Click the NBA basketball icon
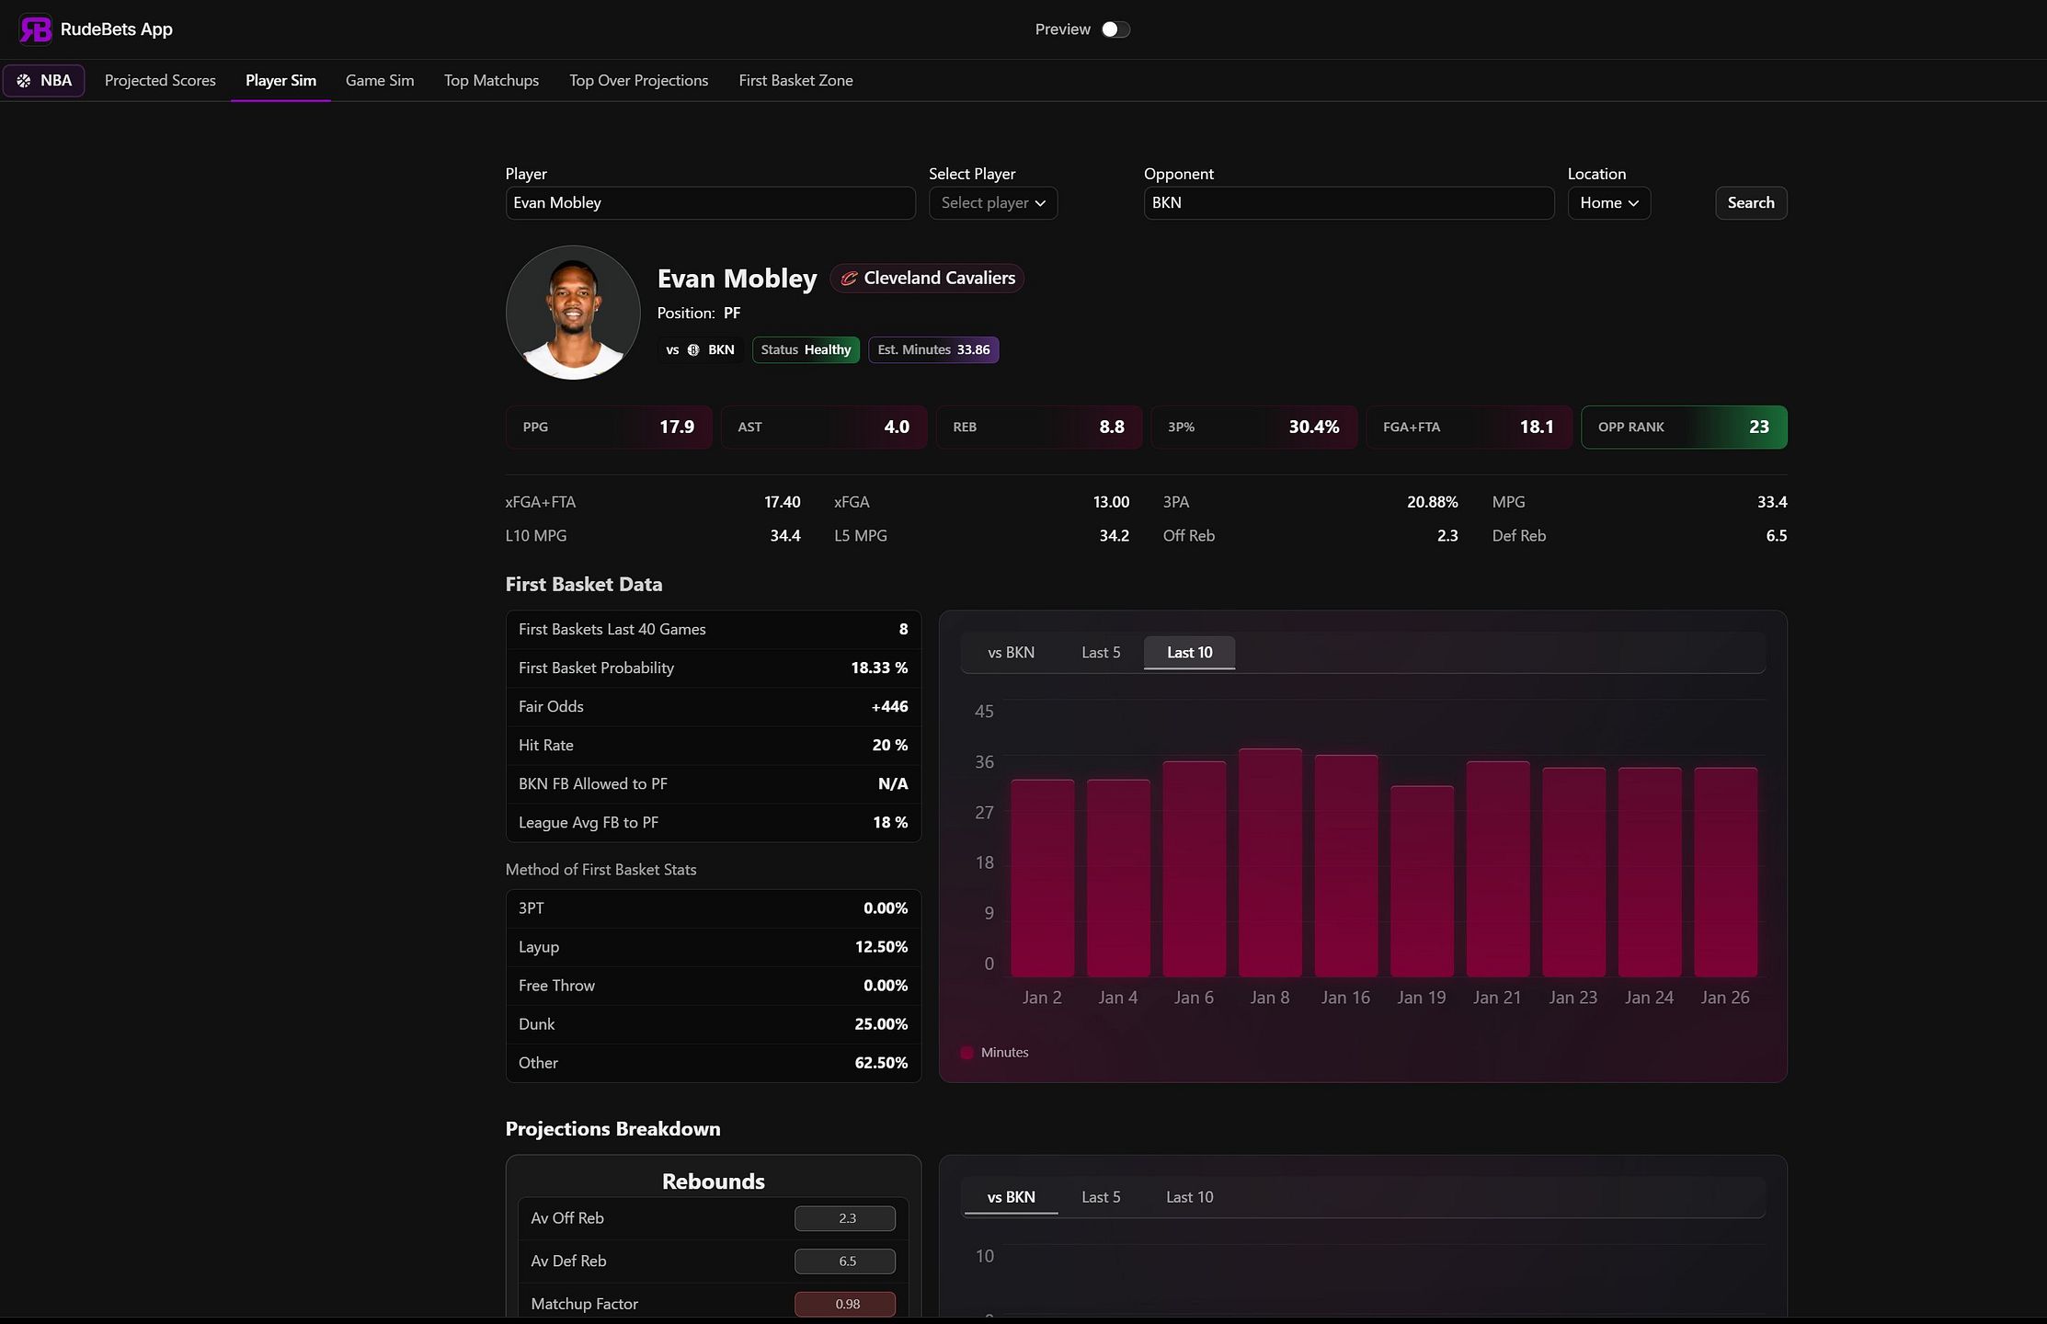The image size is (2047, 1324). [x=24, y=81]
